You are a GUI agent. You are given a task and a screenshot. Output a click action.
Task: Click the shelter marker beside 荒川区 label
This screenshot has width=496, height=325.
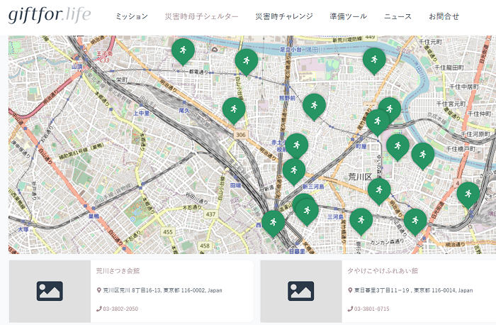(379, 189)
